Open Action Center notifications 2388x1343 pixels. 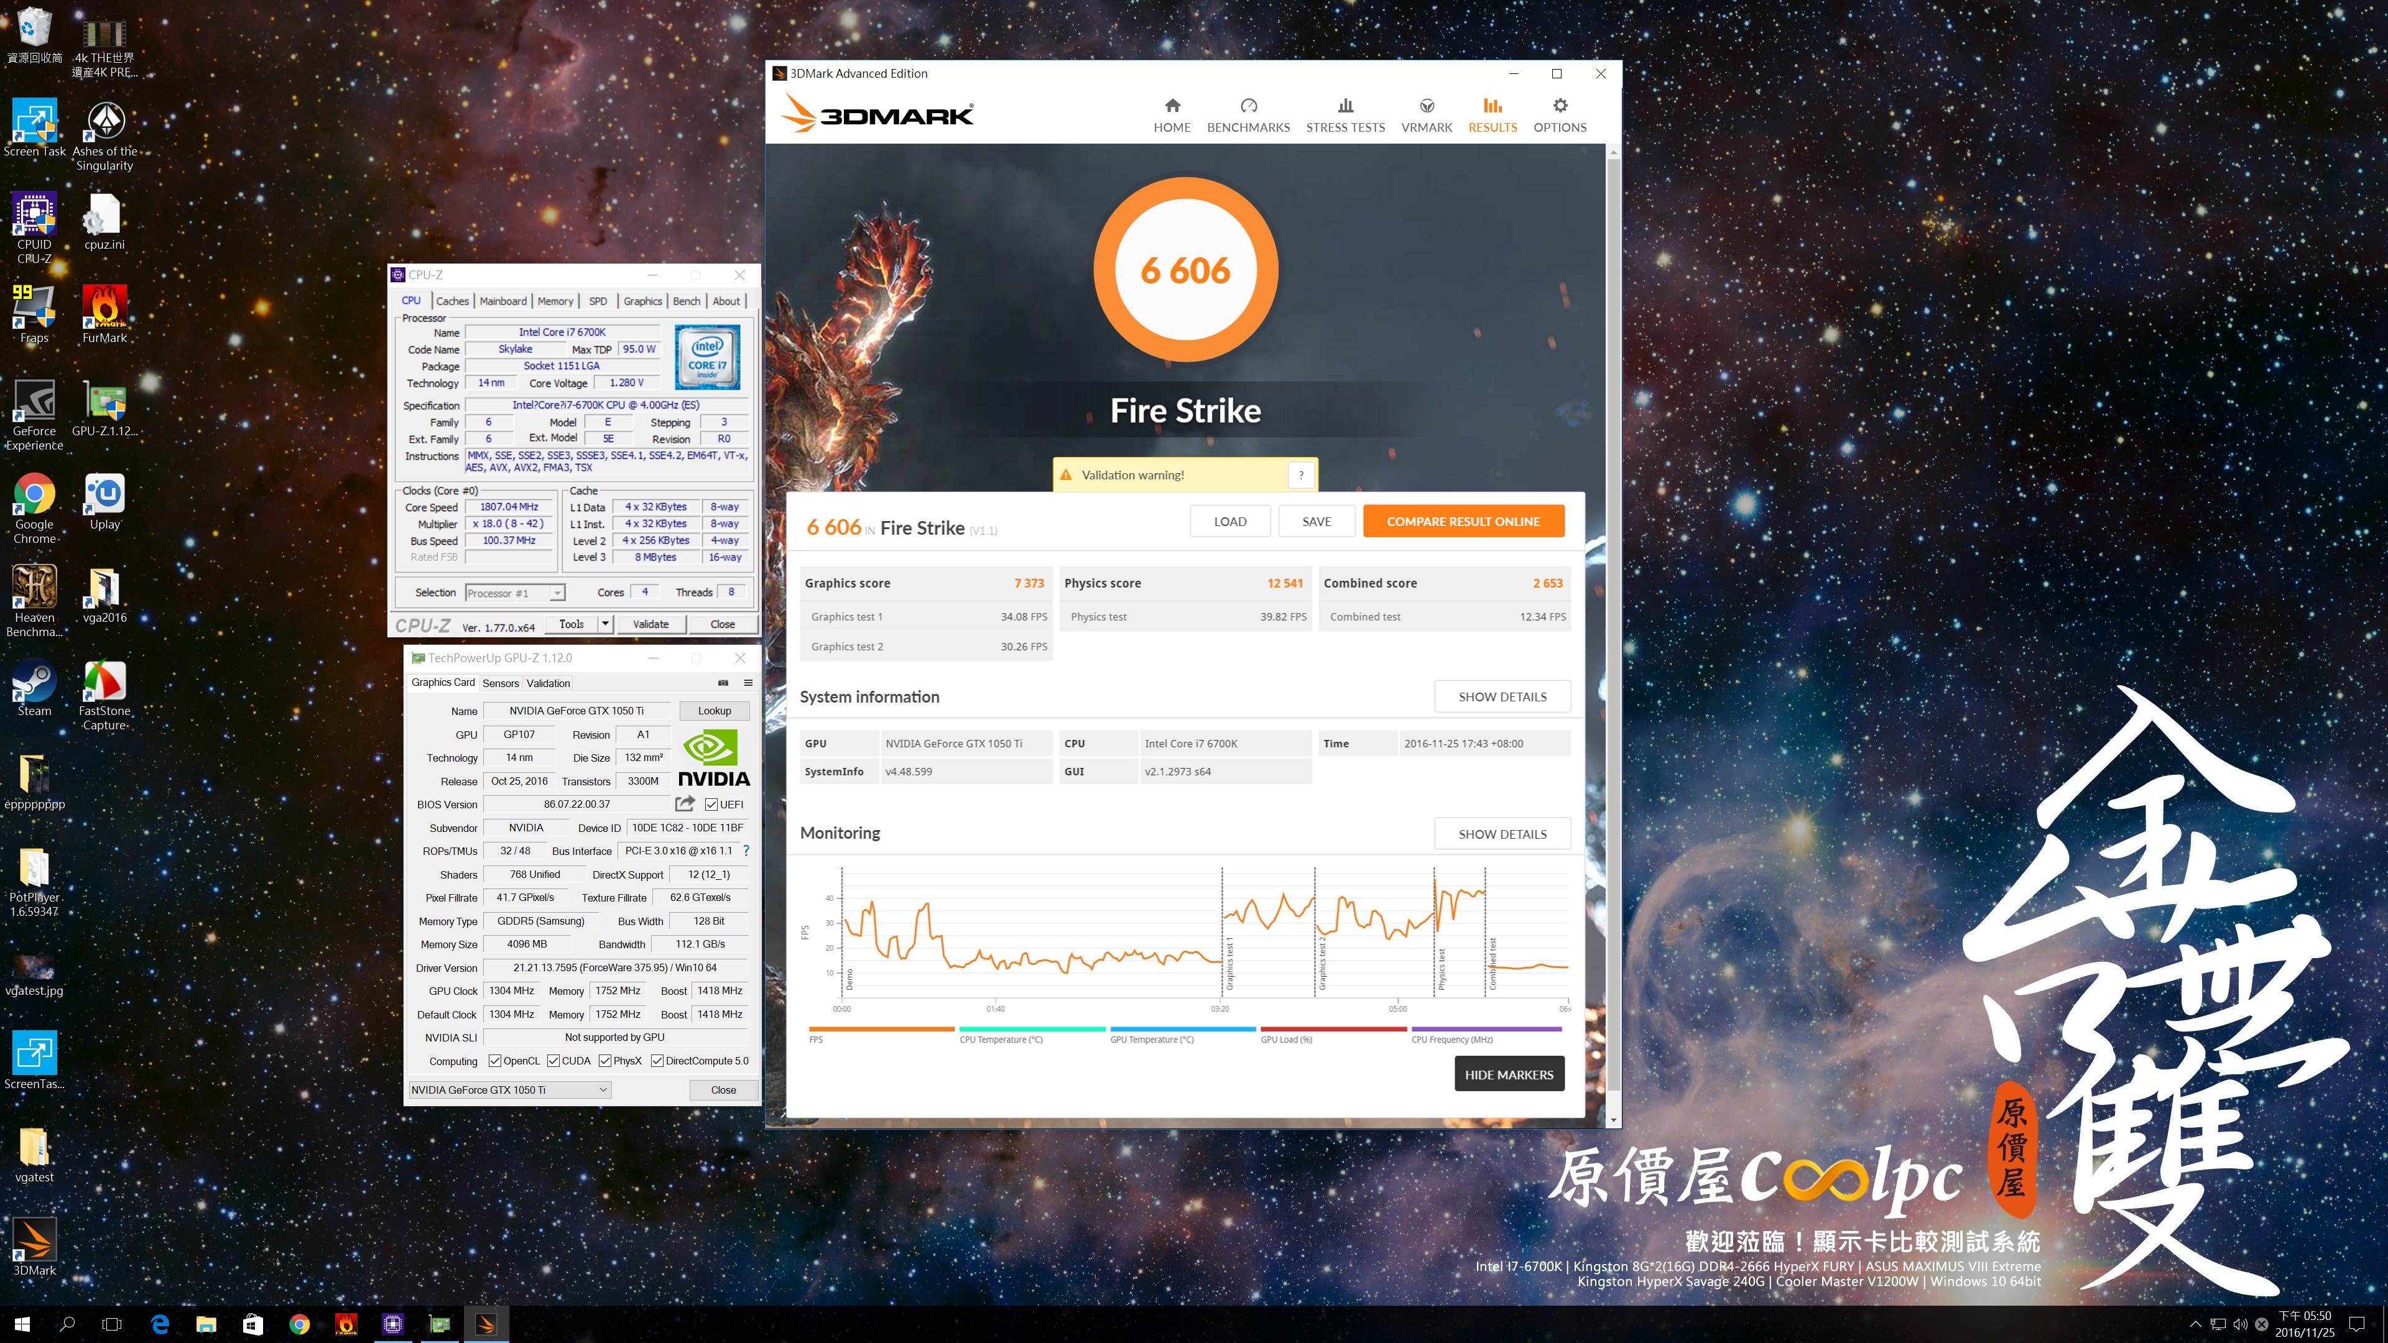tap(2356, 1324)
